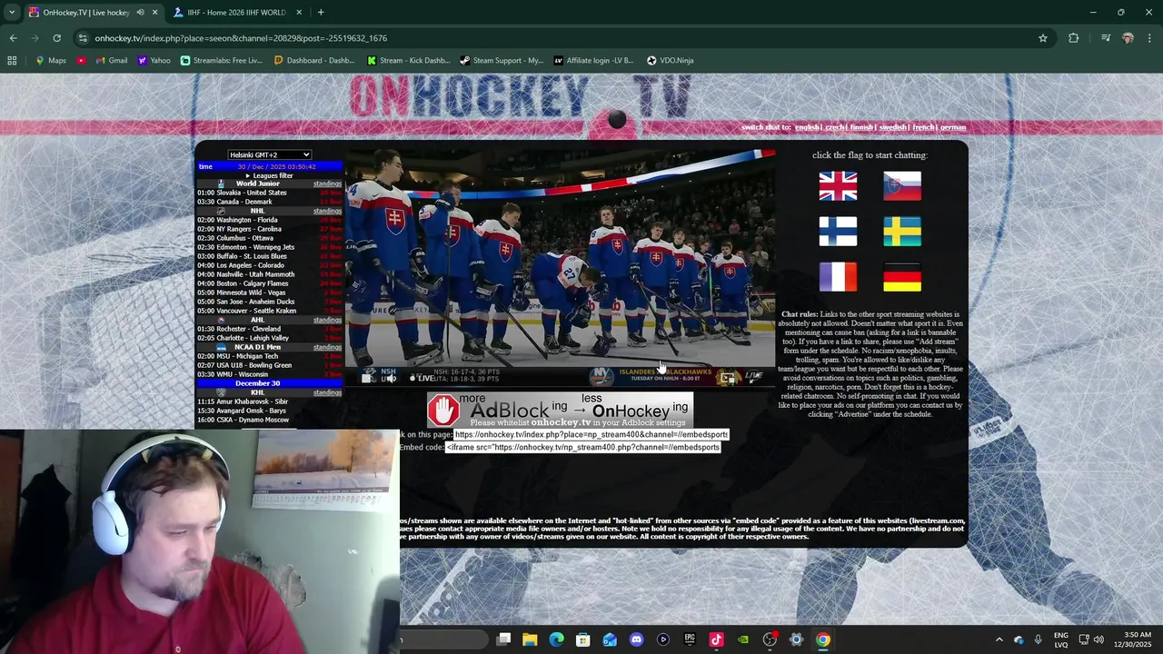Switch chat to swedish
Image resolution: width=1163 pixels, height=654 pixels.
[x=892, y=127]
